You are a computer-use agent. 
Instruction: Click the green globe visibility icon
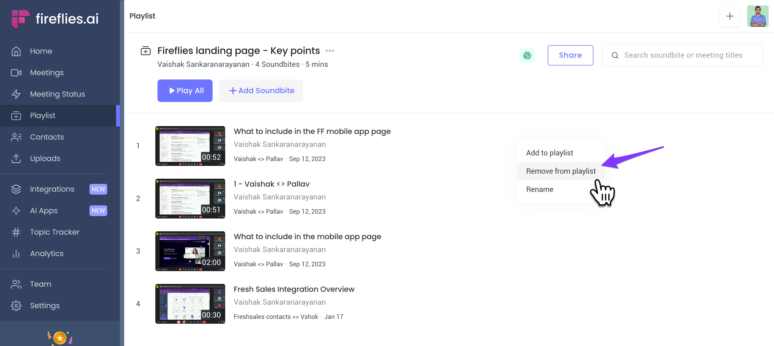coord(527,55)
